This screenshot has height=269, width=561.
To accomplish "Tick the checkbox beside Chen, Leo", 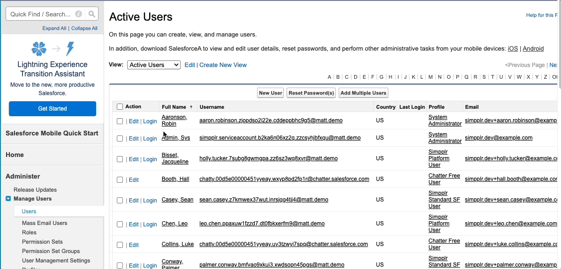I will [120, 224].
